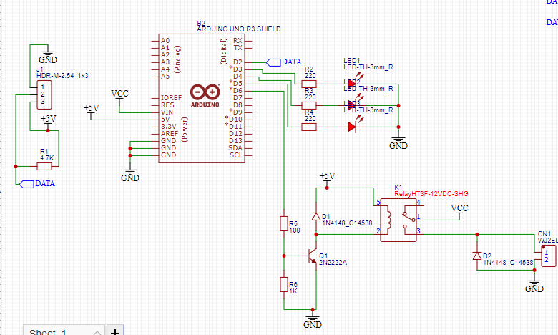
Task: Click the B2 designator above the Arduino
Action: pos(201,24)
